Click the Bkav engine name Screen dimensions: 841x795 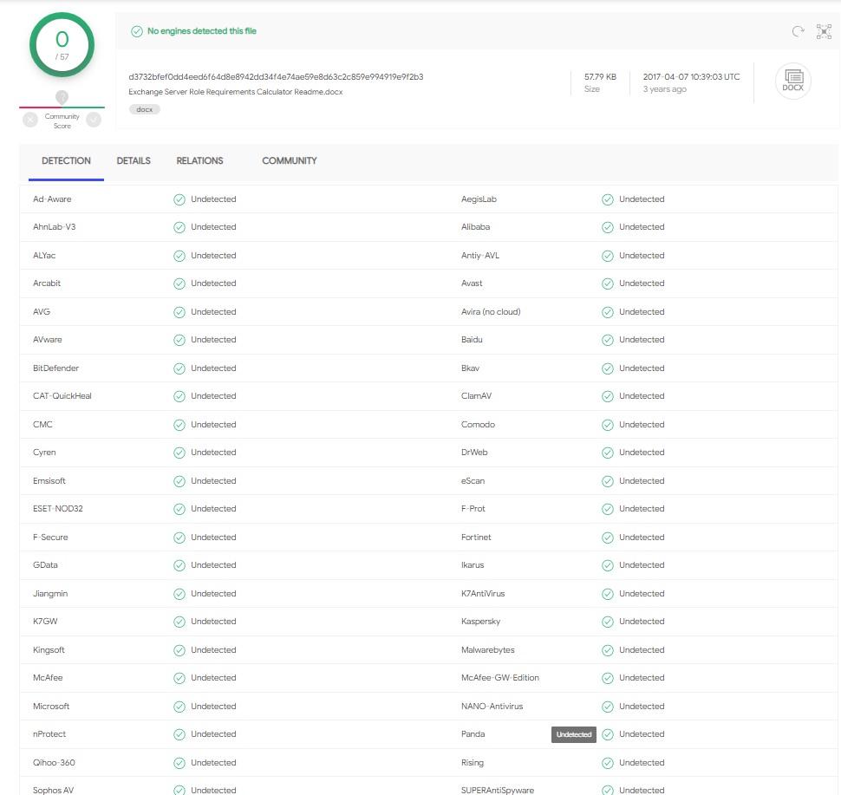pyautogui.click(x=471, y=368)
